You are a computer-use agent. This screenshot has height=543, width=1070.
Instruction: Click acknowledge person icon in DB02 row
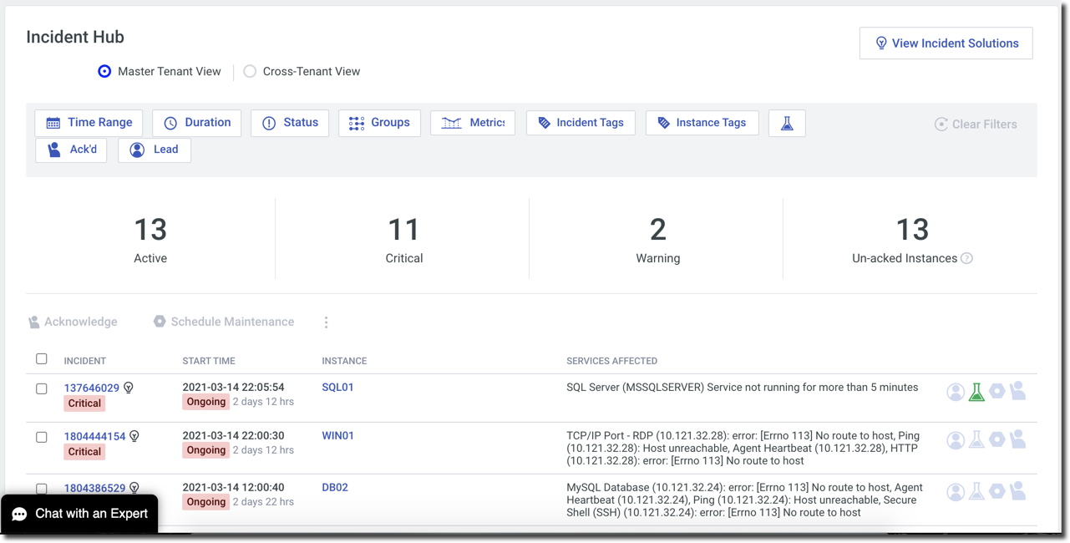tap(1017, 491)
